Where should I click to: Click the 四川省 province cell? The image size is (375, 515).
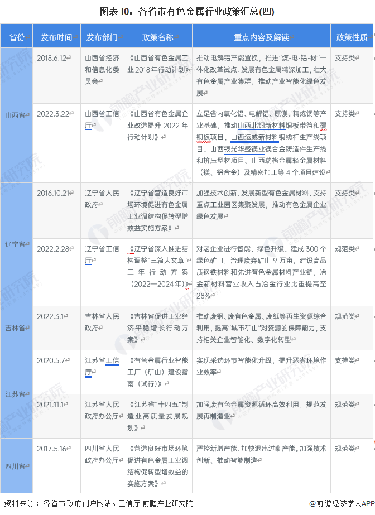click(x=16, y=466)
